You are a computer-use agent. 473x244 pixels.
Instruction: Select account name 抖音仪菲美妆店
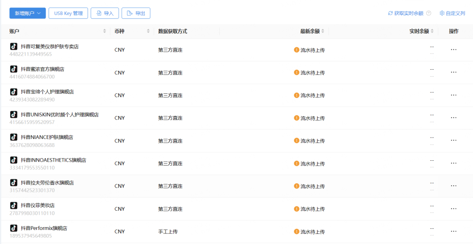pos(38,205)
